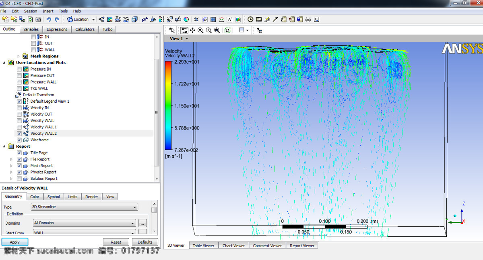
Task: Insert a Streamline from toolbar
Action: (118, 19)
